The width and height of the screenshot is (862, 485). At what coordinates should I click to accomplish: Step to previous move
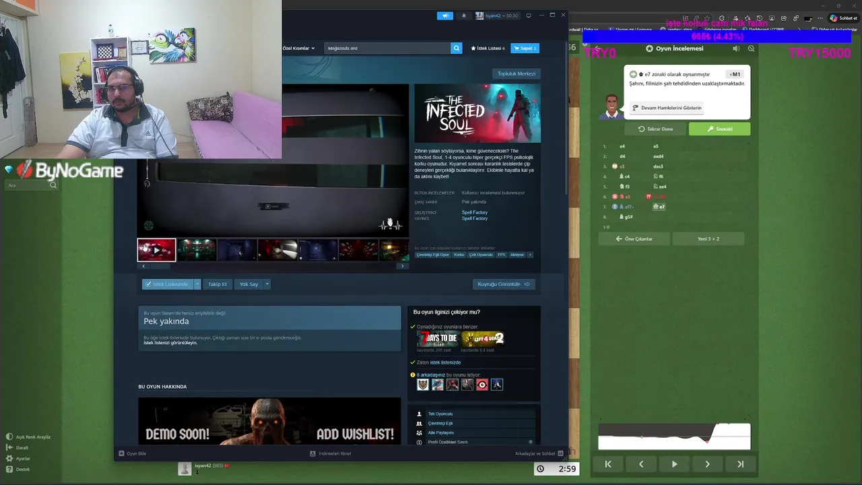point(641,464)
